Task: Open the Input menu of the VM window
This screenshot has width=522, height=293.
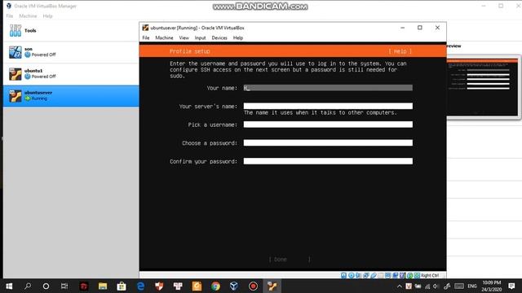Action: [200, 38]
